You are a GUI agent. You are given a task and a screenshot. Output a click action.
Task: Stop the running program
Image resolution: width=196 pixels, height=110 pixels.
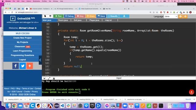point(80,16)
